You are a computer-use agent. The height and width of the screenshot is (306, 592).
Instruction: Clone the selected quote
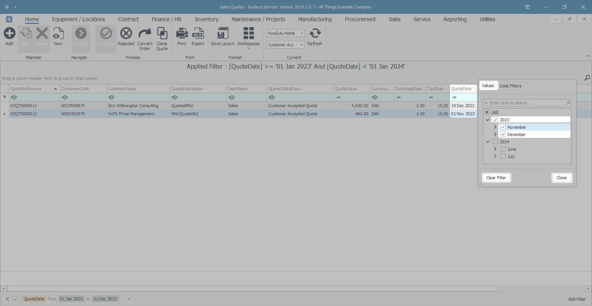point(162,39)
